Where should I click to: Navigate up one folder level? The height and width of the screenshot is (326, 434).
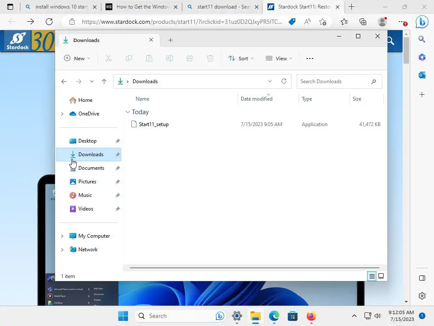tap(104, 81)
